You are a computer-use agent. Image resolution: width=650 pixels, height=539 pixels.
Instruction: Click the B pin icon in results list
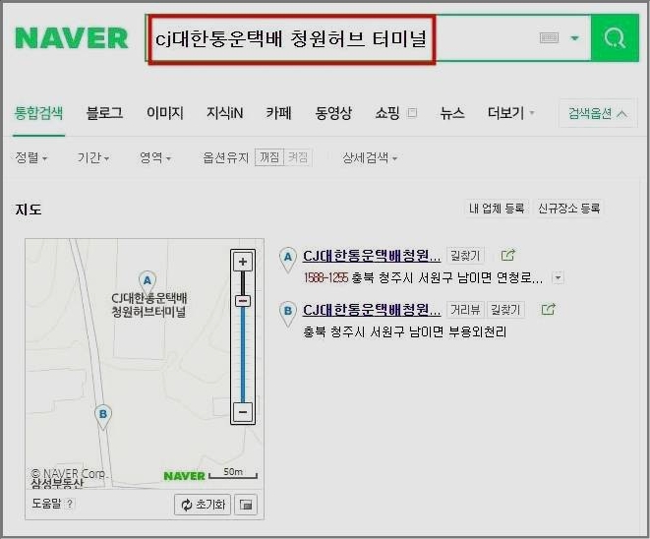click(288, 313)
